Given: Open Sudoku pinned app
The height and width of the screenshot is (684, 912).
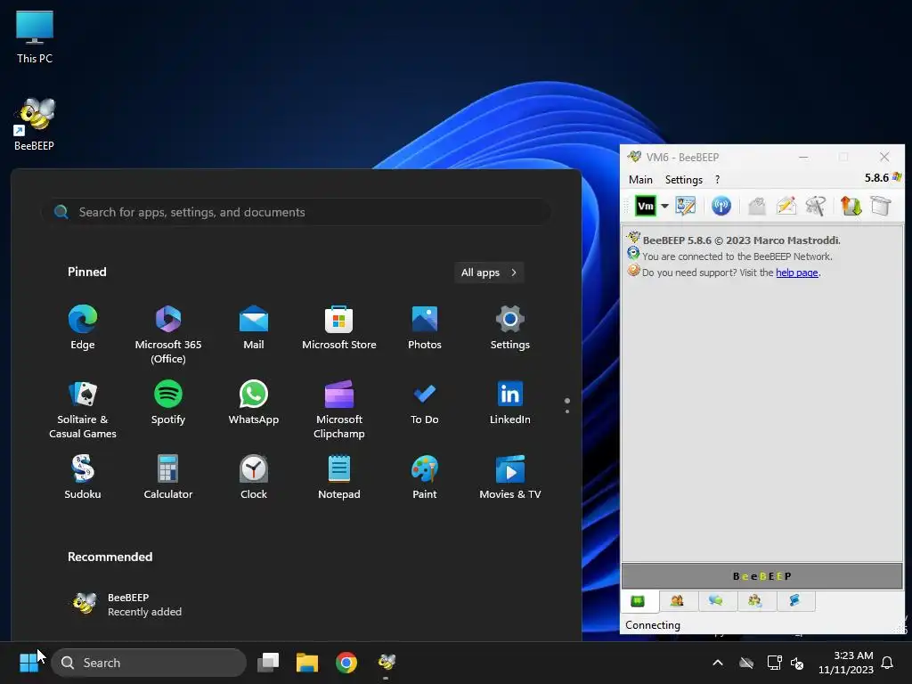Looking at the screenshot, I should click(x=83, y=477).
